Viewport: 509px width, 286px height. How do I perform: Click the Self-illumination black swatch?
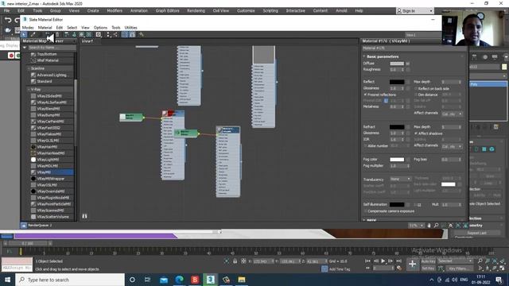tap(397, 205)
